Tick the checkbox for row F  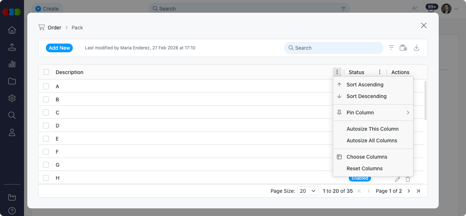click(46, 152)
